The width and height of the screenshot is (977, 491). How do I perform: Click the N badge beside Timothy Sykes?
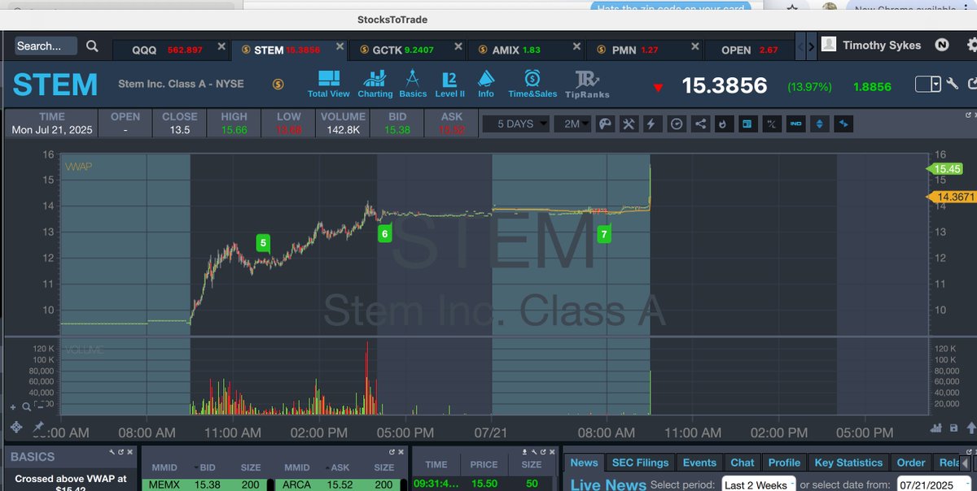941,45
